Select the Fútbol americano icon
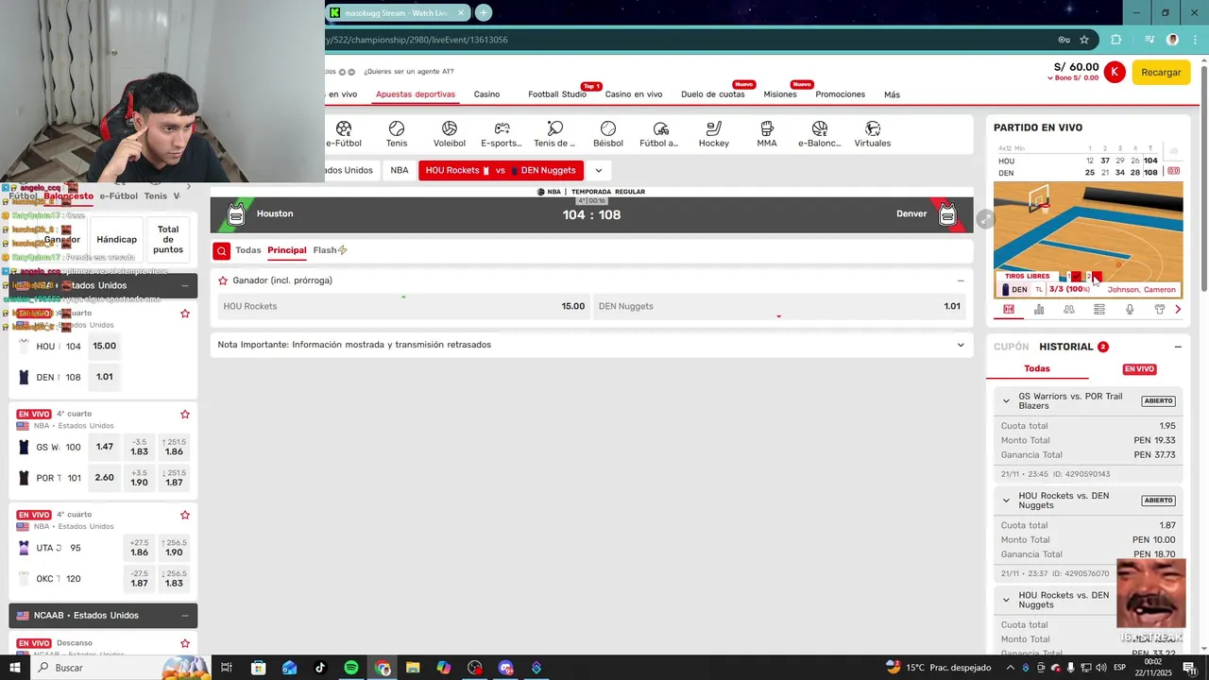 click(661, 128)
